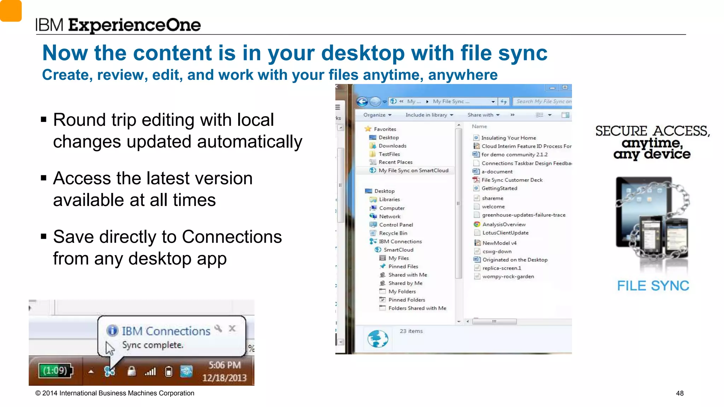The image size is (724, 407).
Task: Click IBM Connections tray icon
Action: coord(110,371)
